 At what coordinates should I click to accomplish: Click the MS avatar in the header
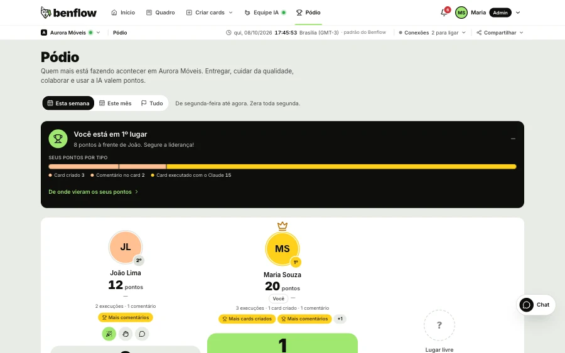click(x=461, y=13)
